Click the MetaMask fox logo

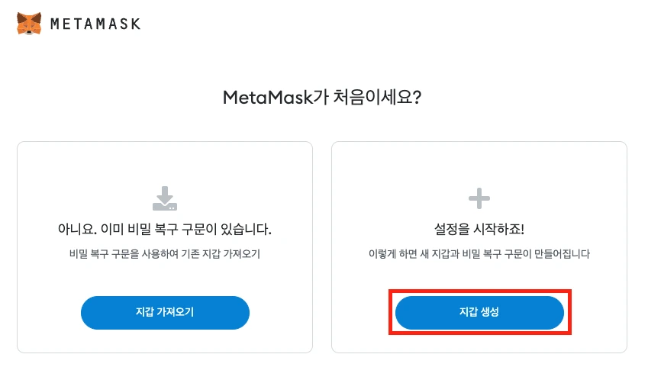coord(29,24)
